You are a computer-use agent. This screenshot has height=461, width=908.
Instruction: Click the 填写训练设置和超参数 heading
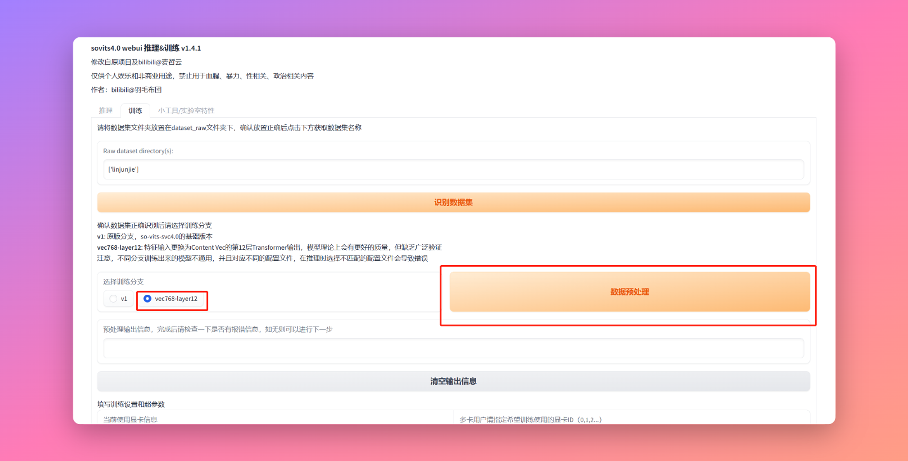(131, 404)
